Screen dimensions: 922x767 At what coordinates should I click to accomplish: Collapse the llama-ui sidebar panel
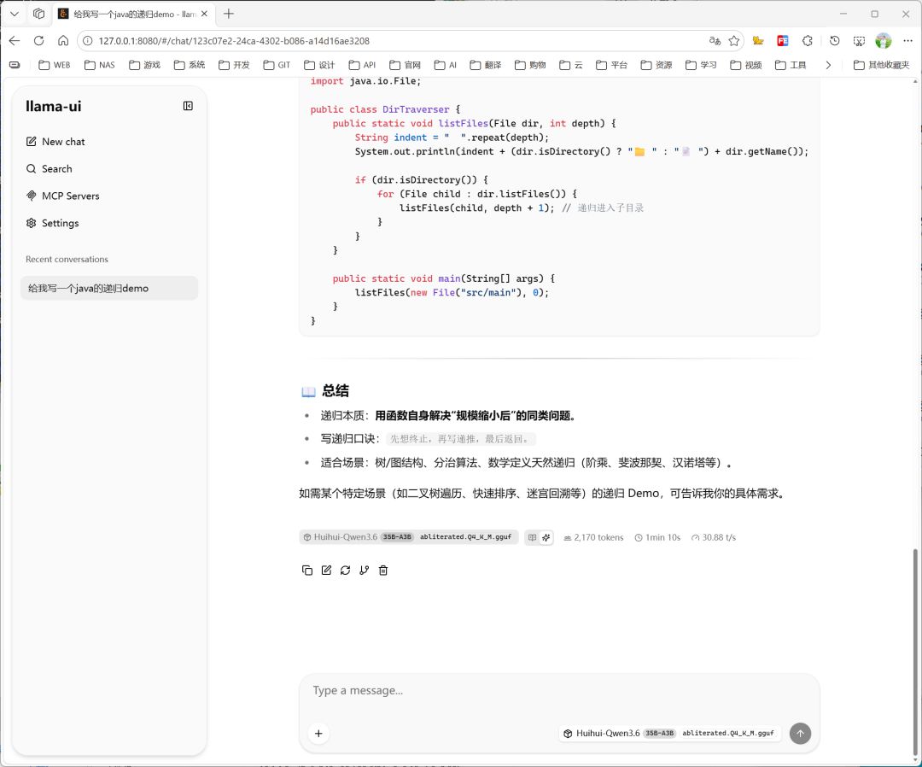tap(188, 106)
